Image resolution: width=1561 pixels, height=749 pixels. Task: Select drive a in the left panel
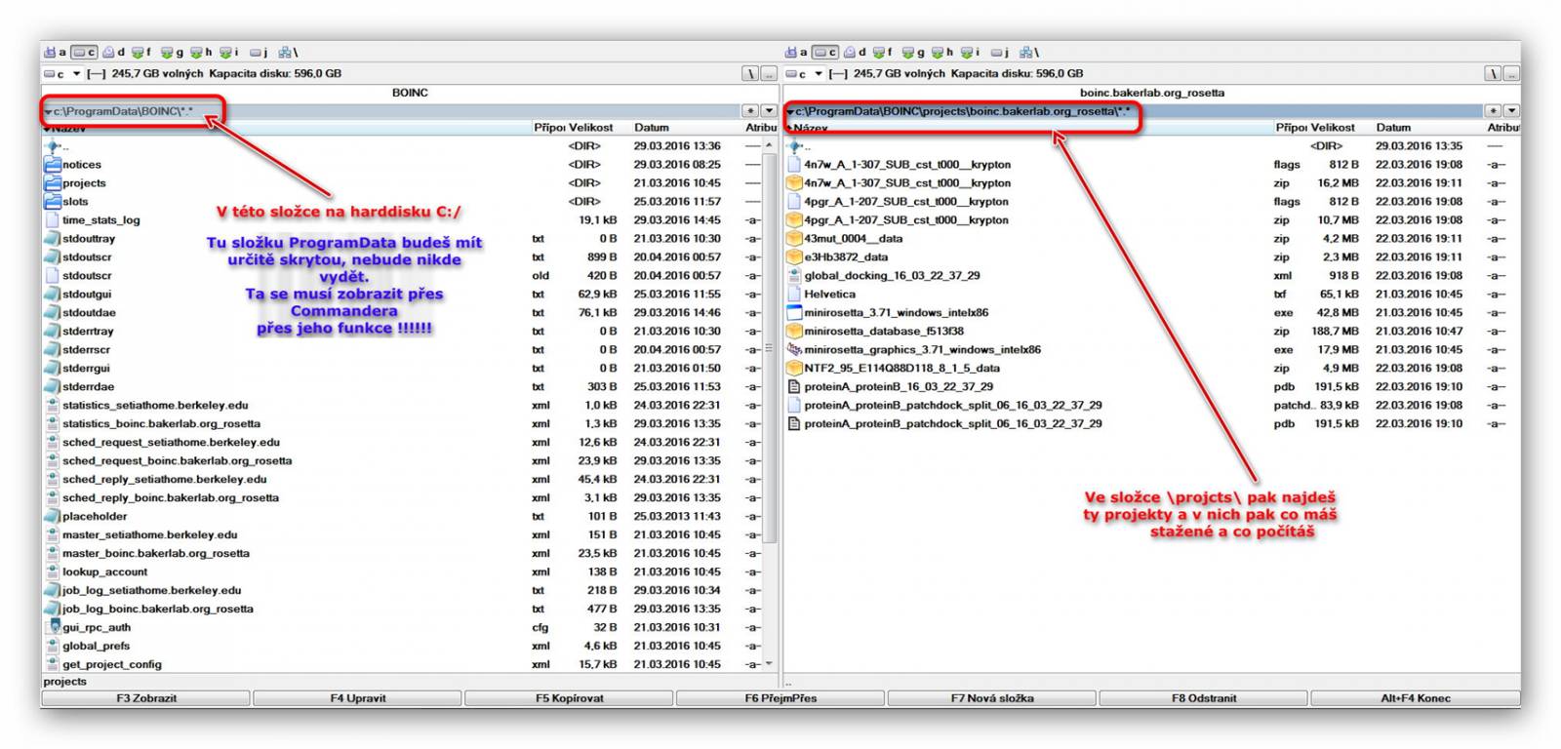point(55,53)
